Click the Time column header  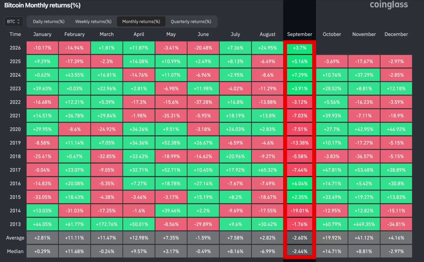(x=15, y=34)
